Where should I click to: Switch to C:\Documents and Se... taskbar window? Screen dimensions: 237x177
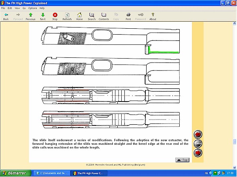point(52,173)
